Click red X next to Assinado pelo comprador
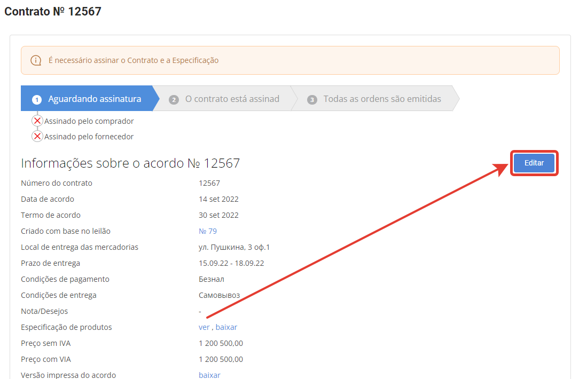Viewport: 579px width, 379px height. point(37,121)
